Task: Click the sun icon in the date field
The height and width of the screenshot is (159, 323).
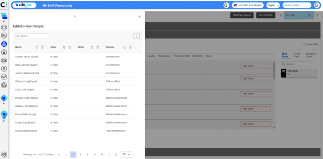Action: [x=309, y=15]
